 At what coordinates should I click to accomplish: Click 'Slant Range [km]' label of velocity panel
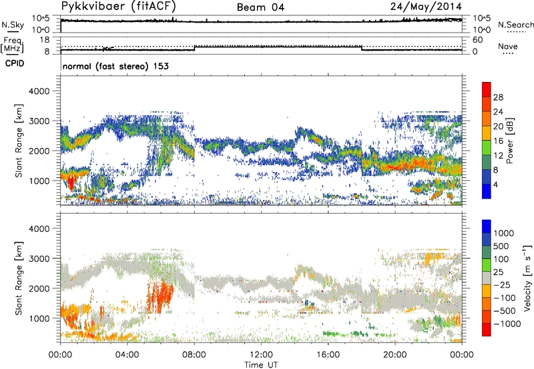[x=19, y=278]
